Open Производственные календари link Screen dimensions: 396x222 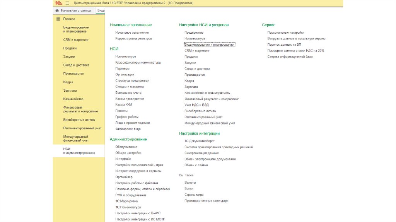coord(207,201)
